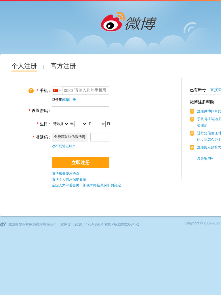The height and width of the screenshot is (295, 221).
Task: Focus the activation code input box
Action: pos(100,137)
